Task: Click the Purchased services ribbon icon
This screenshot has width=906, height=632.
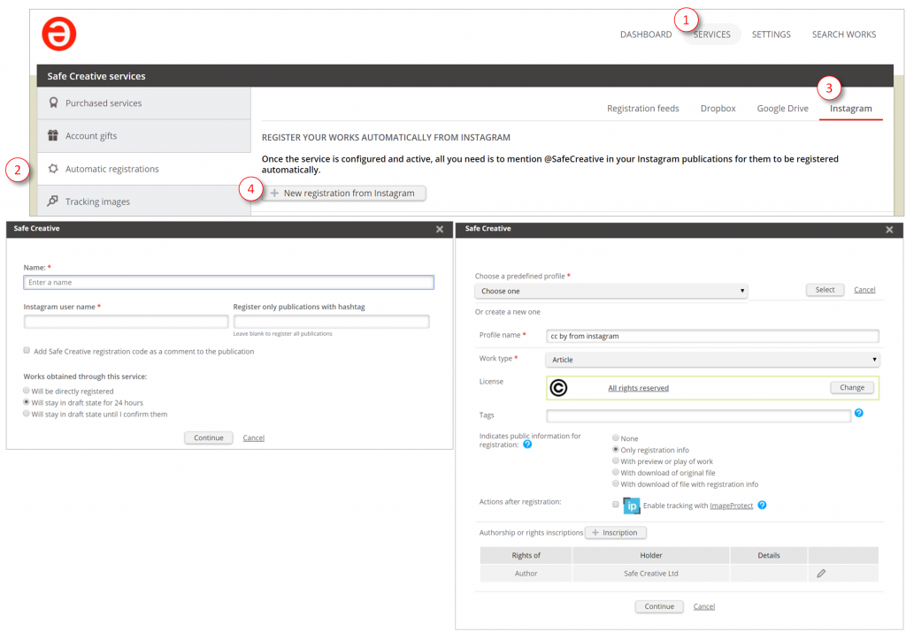Action: [53, 103]
